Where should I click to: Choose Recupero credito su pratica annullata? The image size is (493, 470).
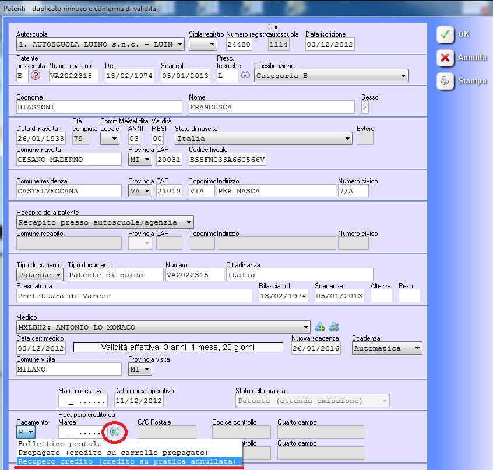click(x=128, y=461)
